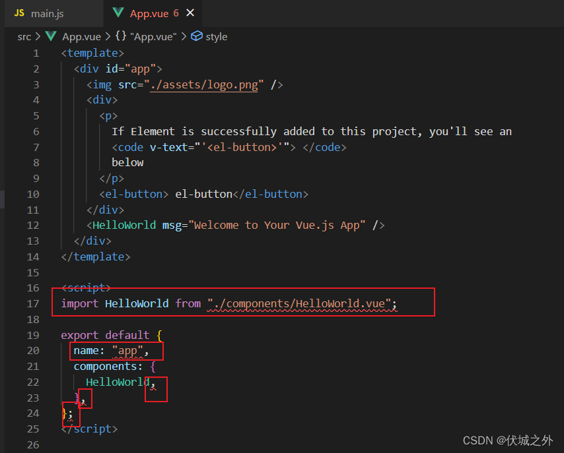The height and width of the screenshot is (453, 564).
Task: Click the closing div tag on line 13
Action: pyautogui.click(x=92, y=241)
